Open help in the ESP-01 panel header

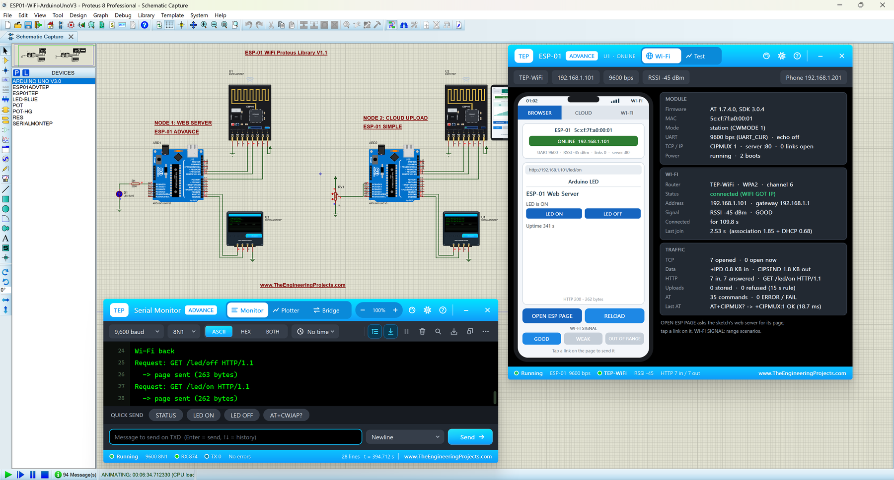pyautogui.click(x=797, y=56)
